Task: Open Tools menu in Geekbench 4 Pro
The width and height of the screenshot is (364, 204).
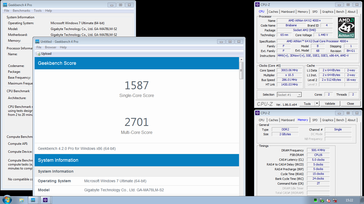Action: (38, 11)
